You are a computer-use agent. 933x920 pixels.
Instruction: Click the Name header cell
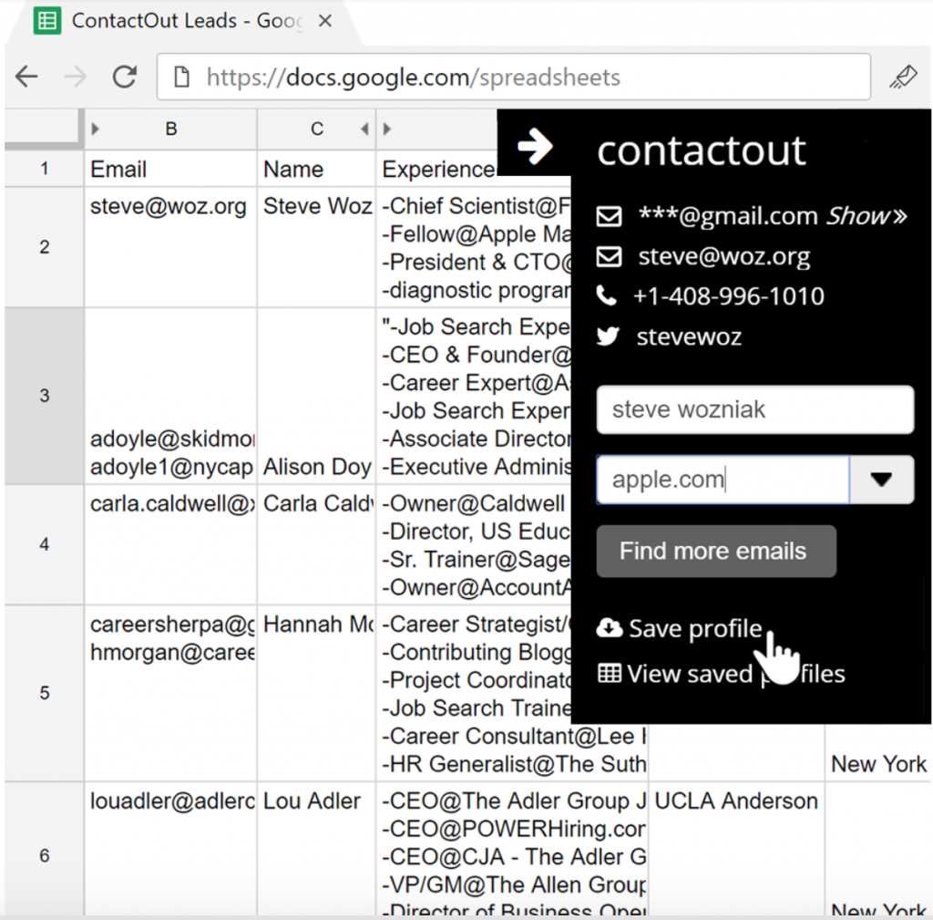[316, 169]
